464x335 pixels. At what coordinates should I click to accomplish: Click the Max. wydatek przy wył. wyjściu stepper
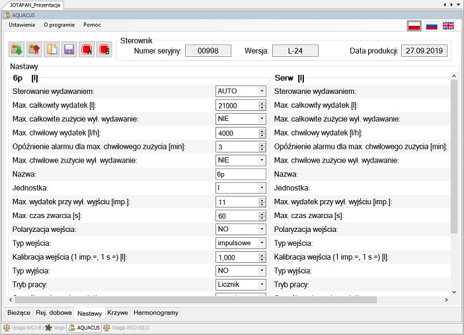tap(262, 202)
